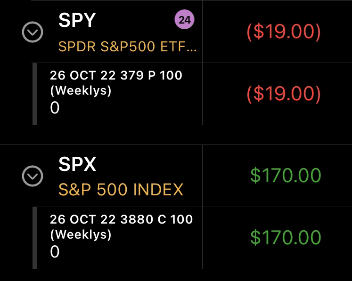352x281 pixels.
Task: Collapse the SPY position group chevron
Action: 33,32
